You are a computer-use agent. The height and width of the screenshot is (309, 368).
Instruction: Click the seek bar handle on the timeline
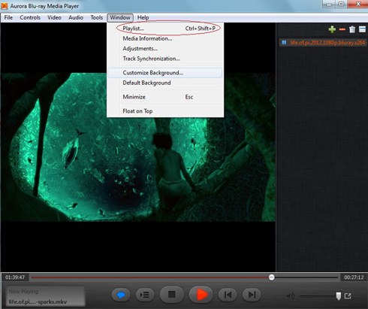click(x=272, y=277)
